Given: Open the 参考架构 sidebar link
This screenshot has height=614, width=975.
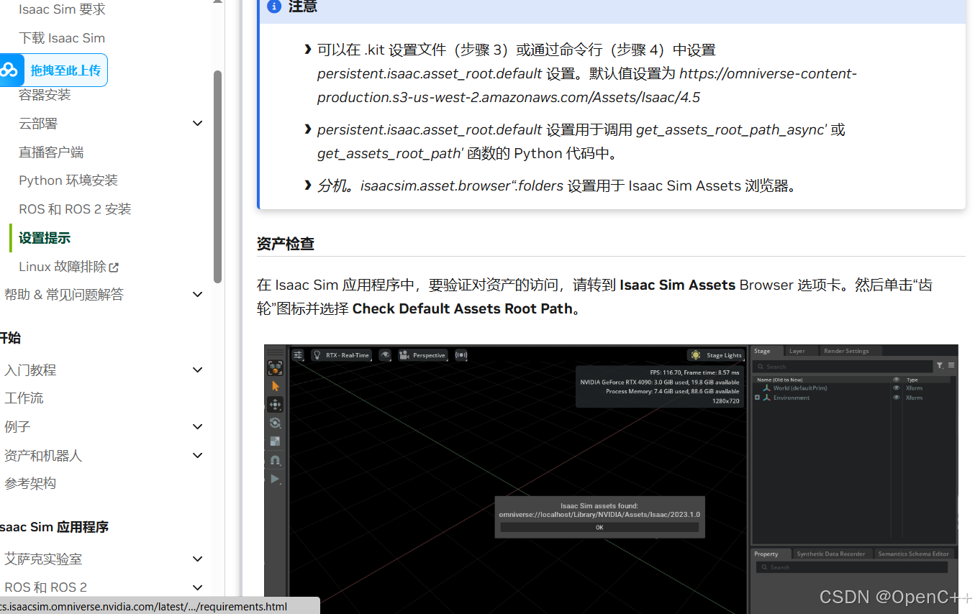Looking at the screenshot, I should 30,484.
